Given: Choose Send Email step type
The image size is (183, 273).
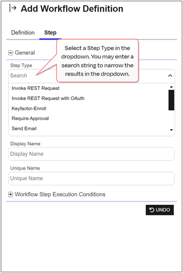Looking at the screenshot, I should point(24,129).
